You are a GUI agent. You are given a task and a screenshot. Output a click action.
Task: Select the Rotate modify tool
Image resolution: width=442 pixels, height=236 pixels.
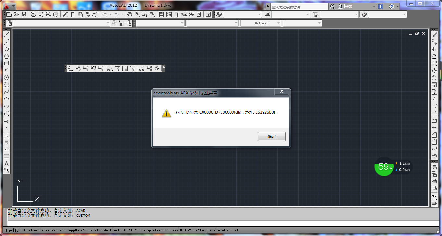[x=434, y=78]
